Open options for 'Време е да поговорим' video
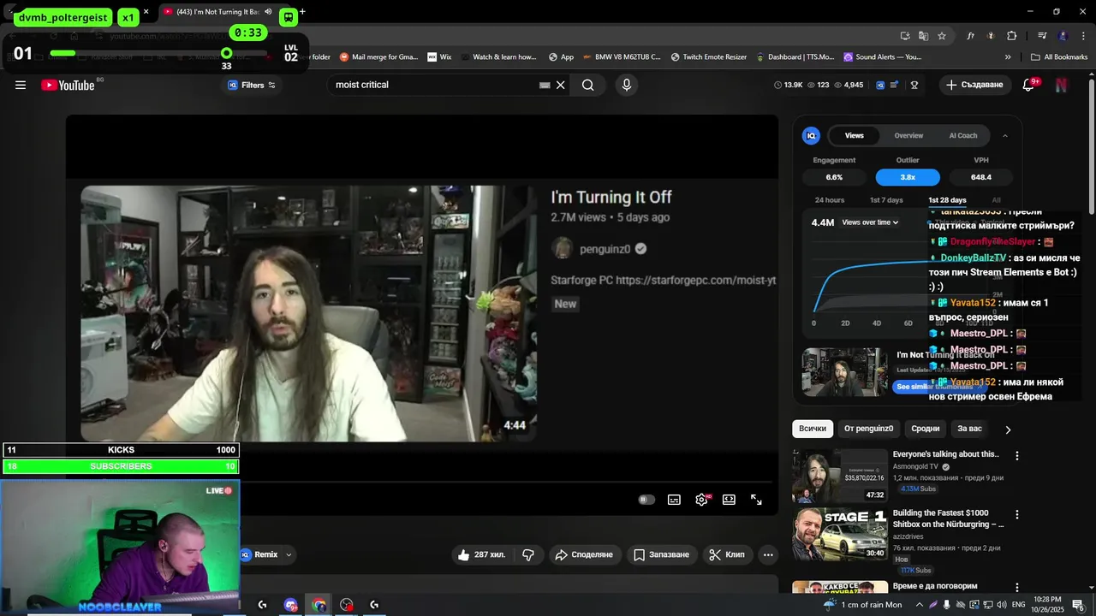This screenshot has width=1096, height=616. point(1017,588)
